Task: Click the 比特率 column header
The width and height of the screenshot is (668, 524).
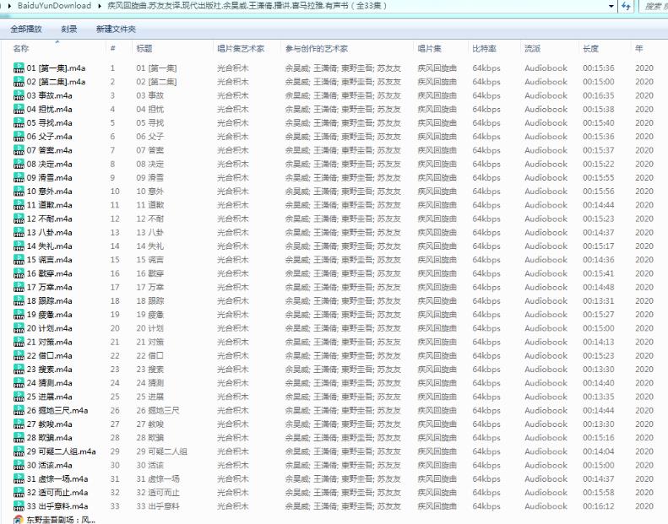Action: coord(485,49)
